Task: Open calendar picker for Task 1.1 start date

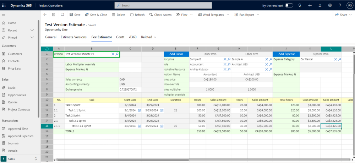Action: click(140, 111)
